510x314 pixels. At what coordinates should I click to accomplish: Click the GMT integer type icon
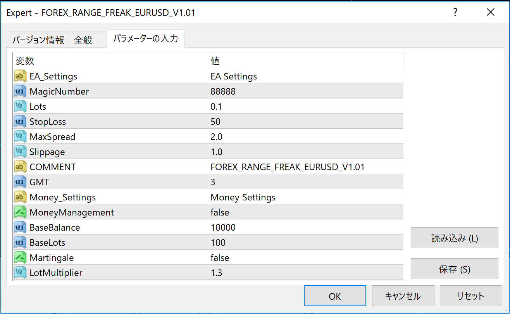[x=20, y=182]
